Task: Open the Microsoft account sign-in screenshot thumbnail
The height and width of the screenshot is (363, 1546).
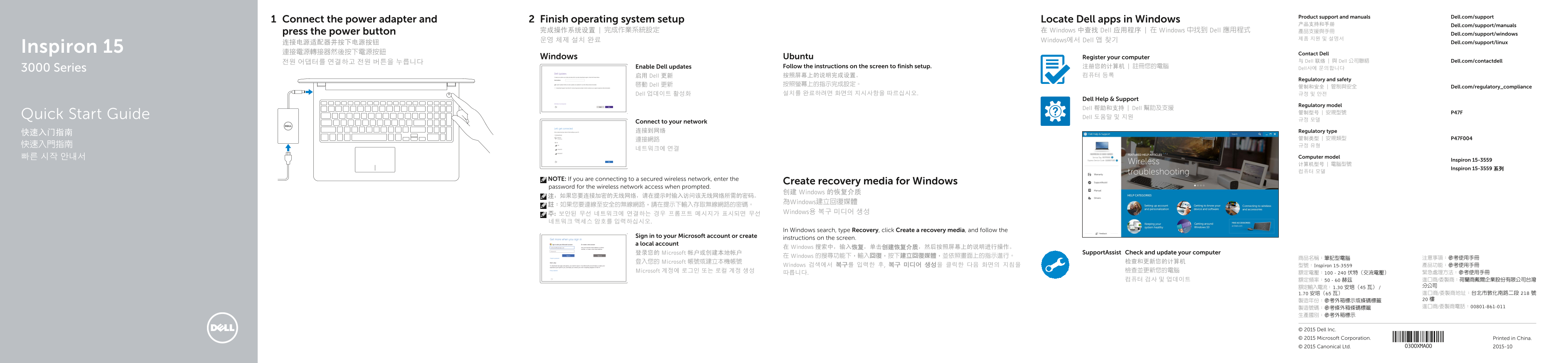Action: coord(583,258)
